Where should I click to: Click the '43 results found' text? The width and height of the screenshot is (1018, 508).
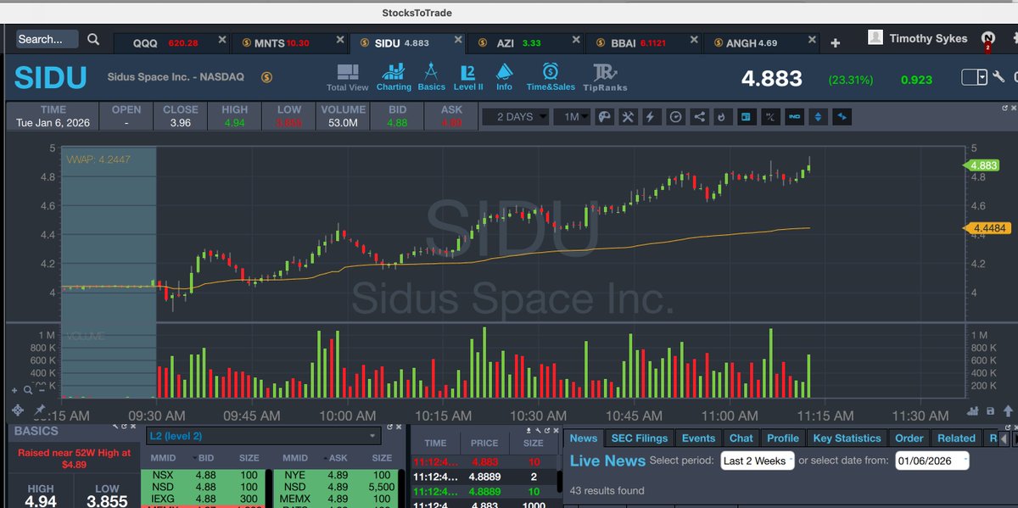607,490
